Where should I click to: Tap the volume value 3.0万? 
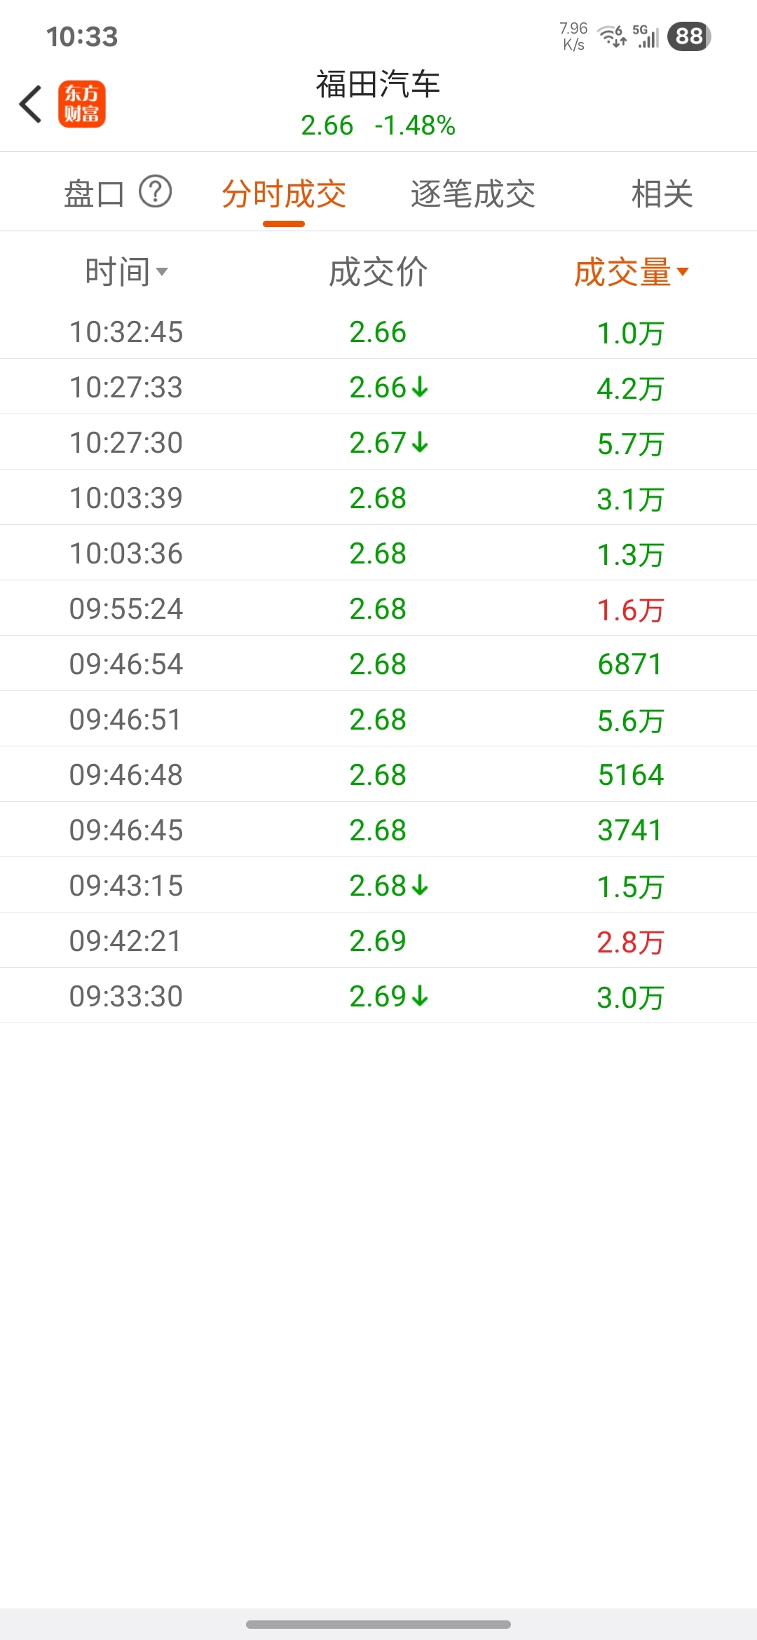point(630,997)
